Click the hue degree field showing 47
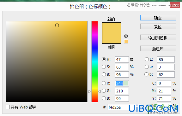The width and height of the screenshot is (182, 116). [122, 59]
